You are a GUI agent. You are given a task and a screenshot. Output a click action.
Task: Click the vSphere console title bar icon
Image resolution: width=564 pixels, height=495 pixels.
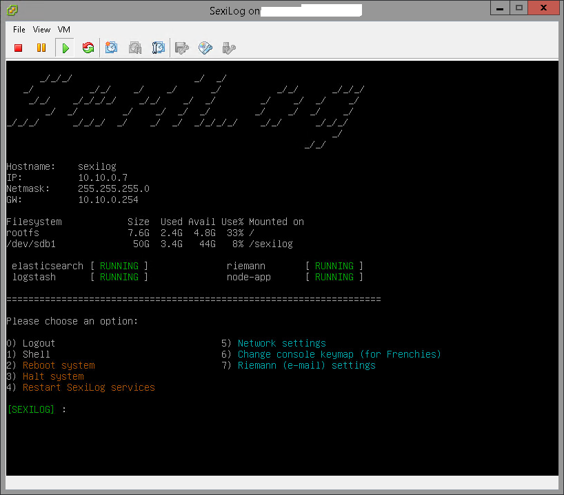(12, 10)
